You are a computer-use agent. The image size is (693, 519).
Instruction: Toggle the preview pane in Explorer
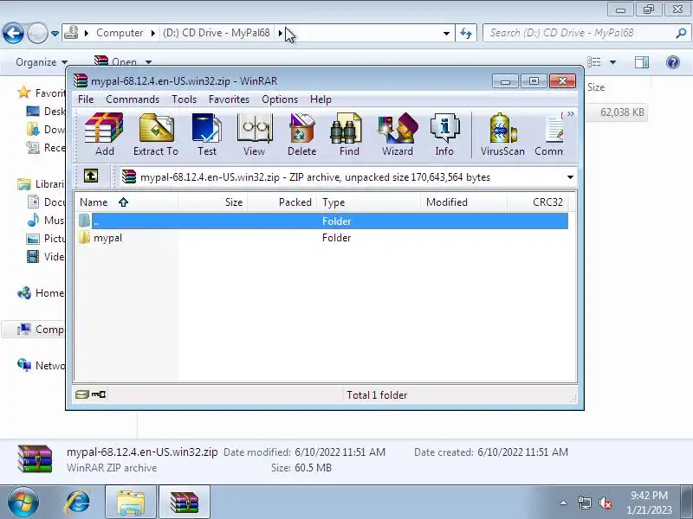pyautogui.click(x=642, y=62)
